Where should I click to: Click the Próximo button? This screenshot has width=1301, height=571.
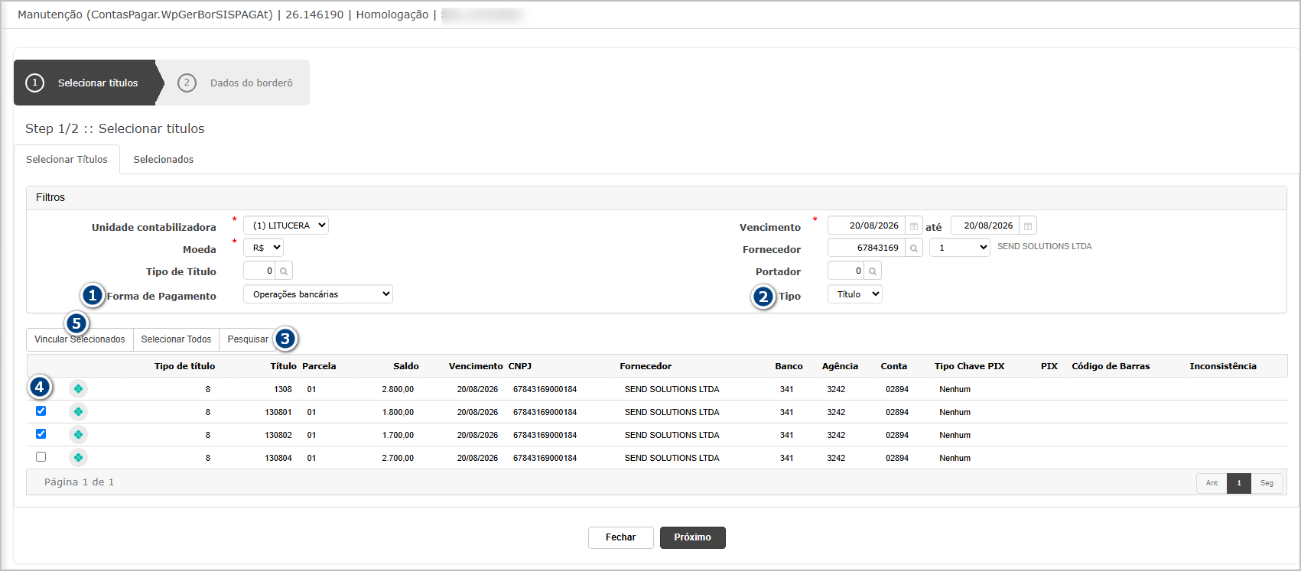[693, 537]
